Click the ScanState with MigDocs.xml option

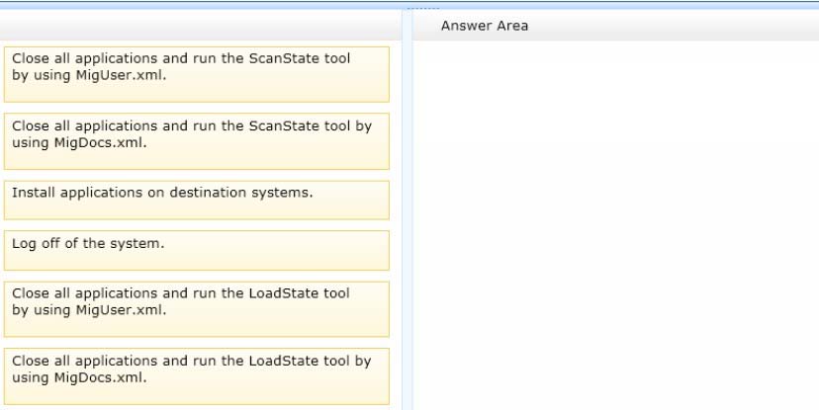[x=197, y=140]
